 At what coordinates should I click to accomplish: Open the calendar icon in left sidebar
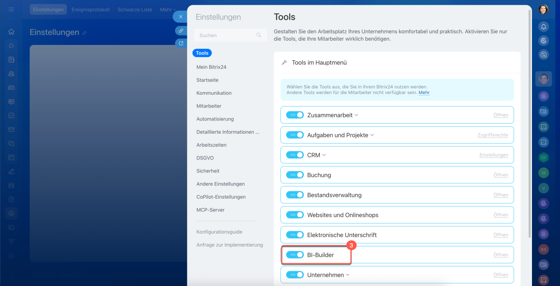(11, 157)
